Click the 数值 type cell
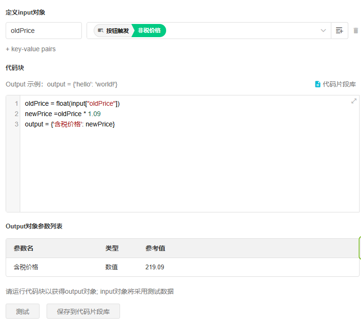This screenshot has height=321, width=361. pos(112,267)
